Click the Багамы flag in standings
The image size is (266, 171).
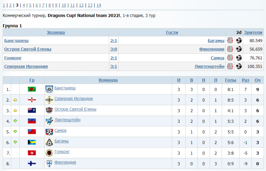tap(32, 142)
